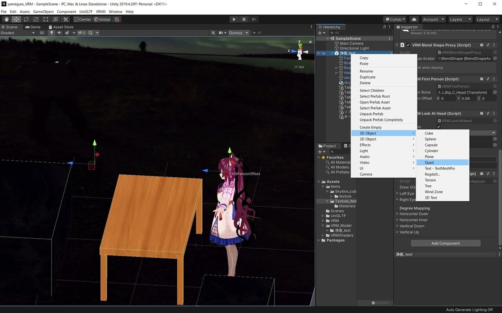The image size is (502, 313).
Task: Click the Step frame button
Action: pos(254,19)
